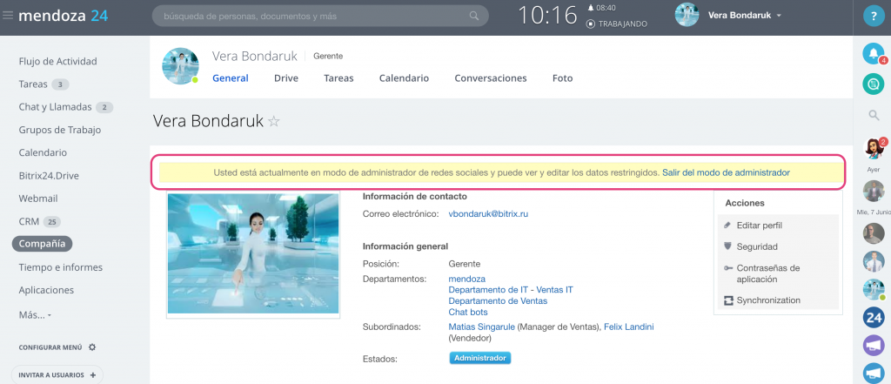
Task: Expand the Más... sidebar menu
Action: tap(35, 314)
